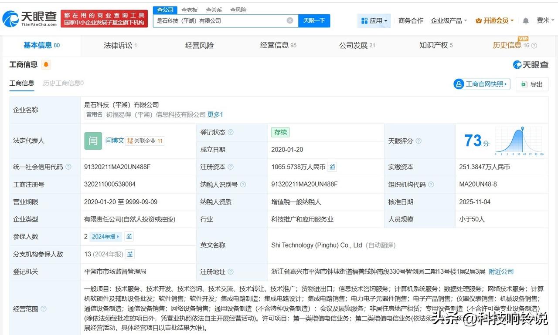Switch to the 查公司 search tab

tap(165, 10)
